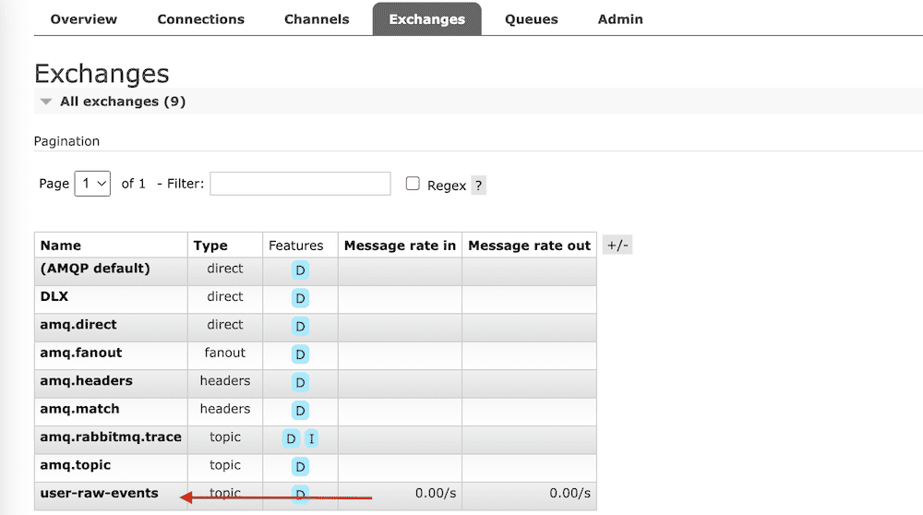This screenshot has height=515, width=923.
Task: Switch to the Queues tab
Action: tap(532, 19)
